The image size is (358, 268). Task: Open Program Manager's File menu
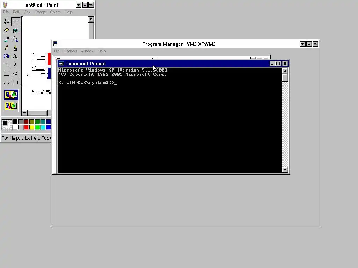[x=57, y=51]
